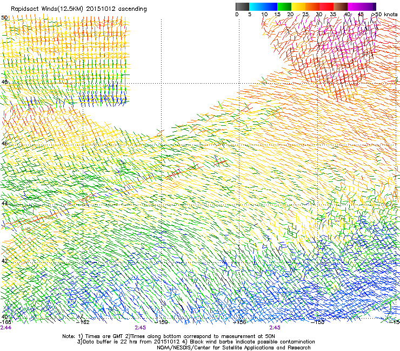This screenshot has width=400, height=351.
Task: Pick the magenta-purple 40-50 knots legend segment
Action: pos(362,6)
